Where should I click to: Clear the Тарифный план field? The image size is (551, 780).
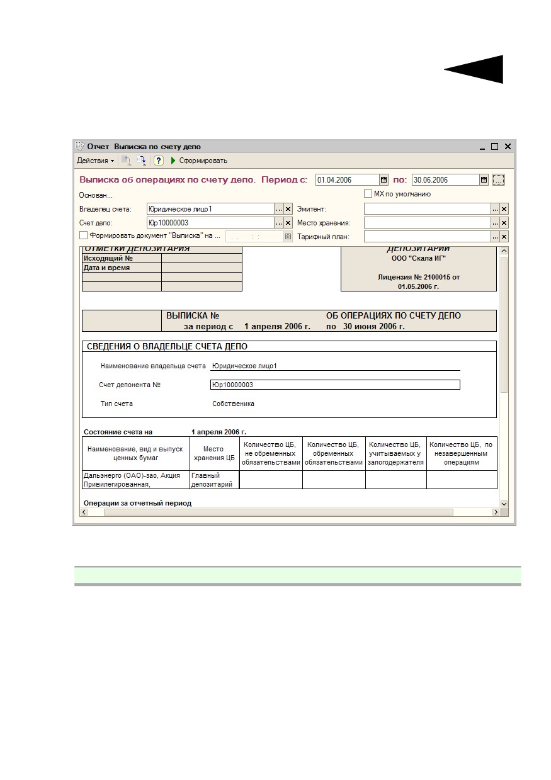(504, 237)
